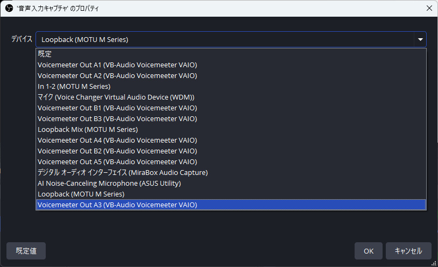Pick AI Noise-Canceling Microphone (ASUS Utility)
Image resolution: width=438 pixels, height=267 pixels.
click(109, 183)
